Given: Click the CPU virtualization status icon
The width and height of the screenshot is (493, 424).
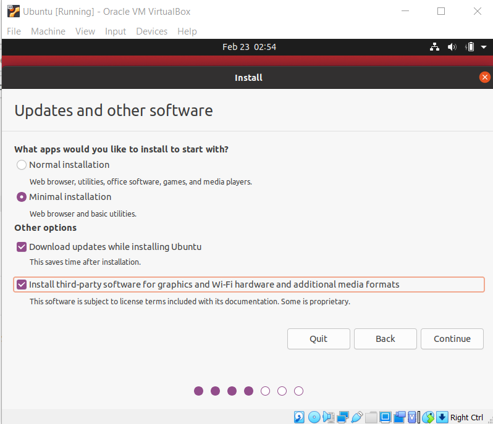Looking at the screenshot, I should tap(412, 417).
